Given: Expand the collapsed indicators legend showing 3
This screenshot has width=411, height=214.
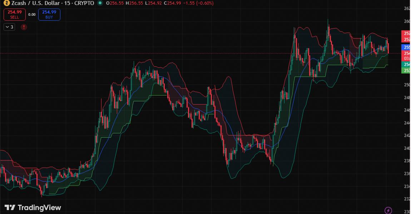Looking at the screenshot, I should (9, 27).
